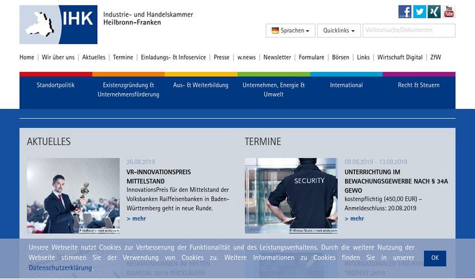Open Wirtschaft Digital page
The width and height of the screenshot is (475, 279).
coord(400,57)
